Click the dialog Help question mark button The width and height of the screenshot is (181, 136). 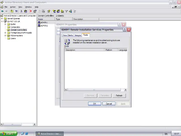[125, 29]
